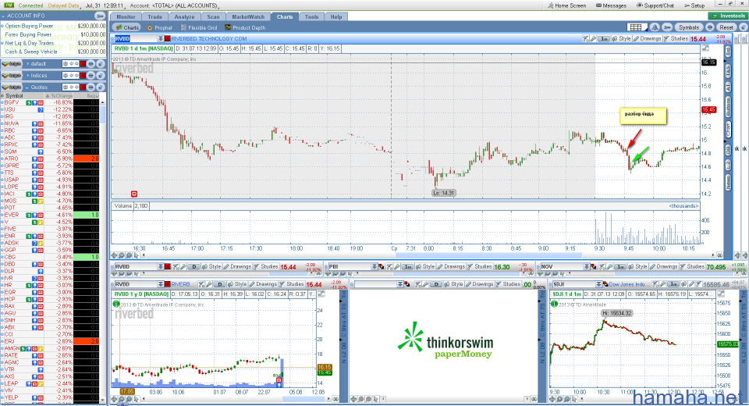Click the D timeframe button on the RVBD daily chart
The height and width of the screenshot is (406, 749).
point(219,284)
